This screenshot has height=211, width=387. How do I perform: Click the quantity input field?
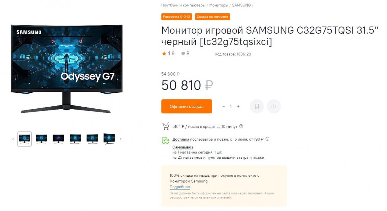pyautogui.click(x=231, y=106)
